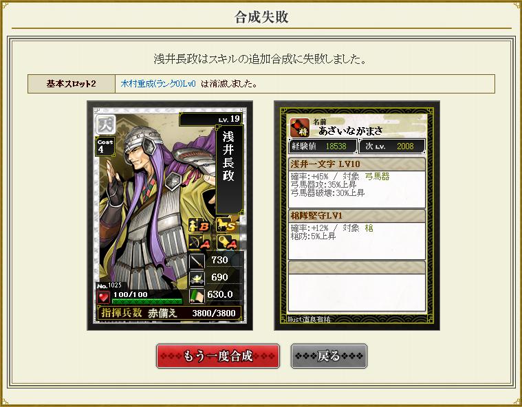Click the Cost 4 badge

[x=105, y=146]
